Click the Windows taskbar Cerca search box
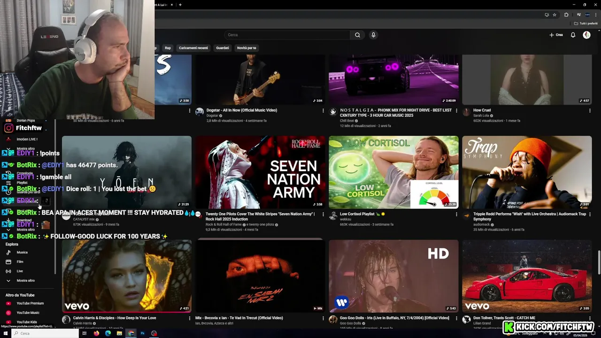Image resolution: width=601 pixels, height=338 pixels. click(x=45, y=333)
